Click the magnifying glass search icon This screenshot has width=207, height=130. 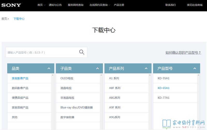(x=82, y=52)
